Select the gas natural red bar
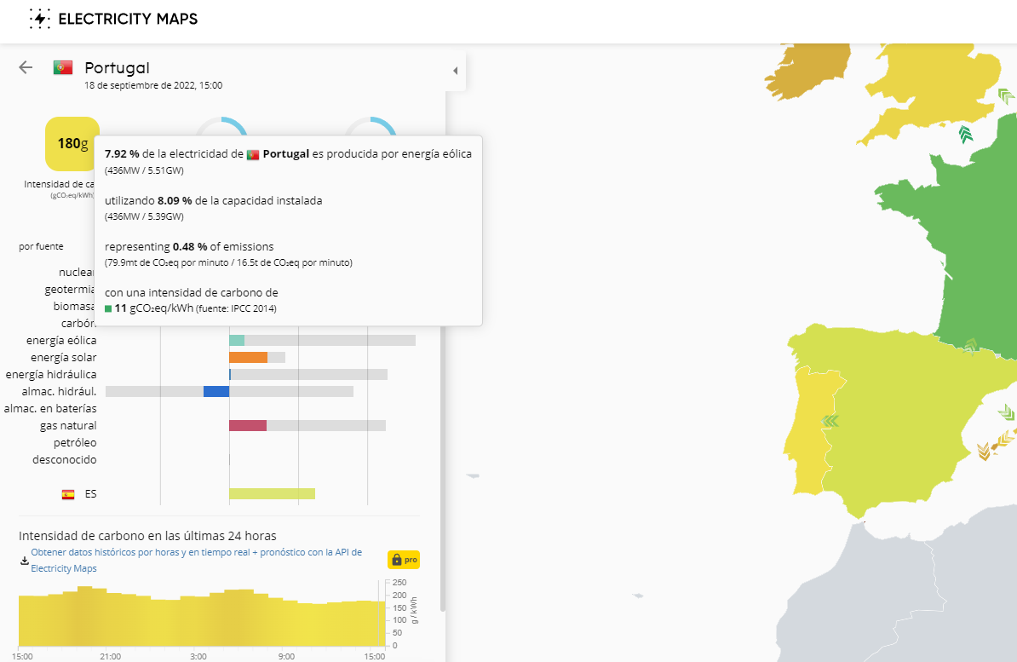Image resolution: width=1017 pixels, height=662 pixels. 248,425
